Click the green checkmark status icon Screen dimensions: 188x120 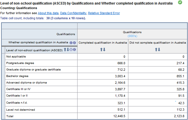180,3
